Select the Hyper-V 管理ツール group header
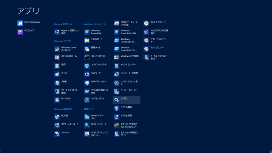This screenshot has height=153, width=272. [x=63, y=24]
